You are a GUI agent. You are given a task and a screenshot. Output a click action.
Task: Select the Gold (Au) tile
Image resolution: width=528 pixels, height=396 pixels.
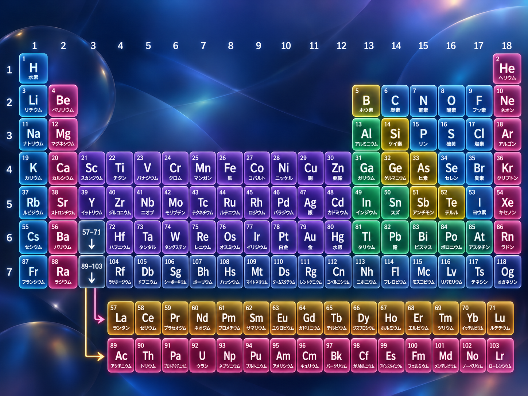tap(310, 237)
